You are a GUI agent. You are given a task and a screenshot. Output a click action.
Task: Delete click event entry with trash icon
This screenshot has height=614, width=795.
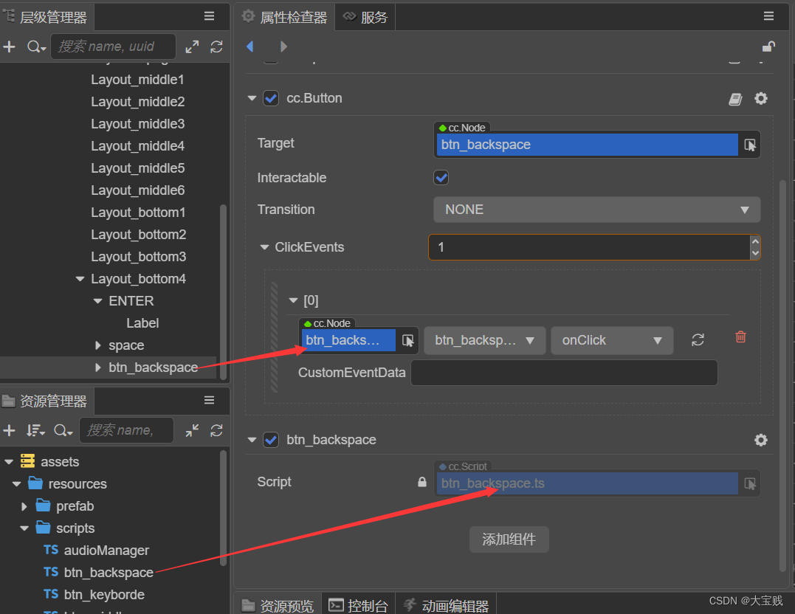tap(740, 337)
